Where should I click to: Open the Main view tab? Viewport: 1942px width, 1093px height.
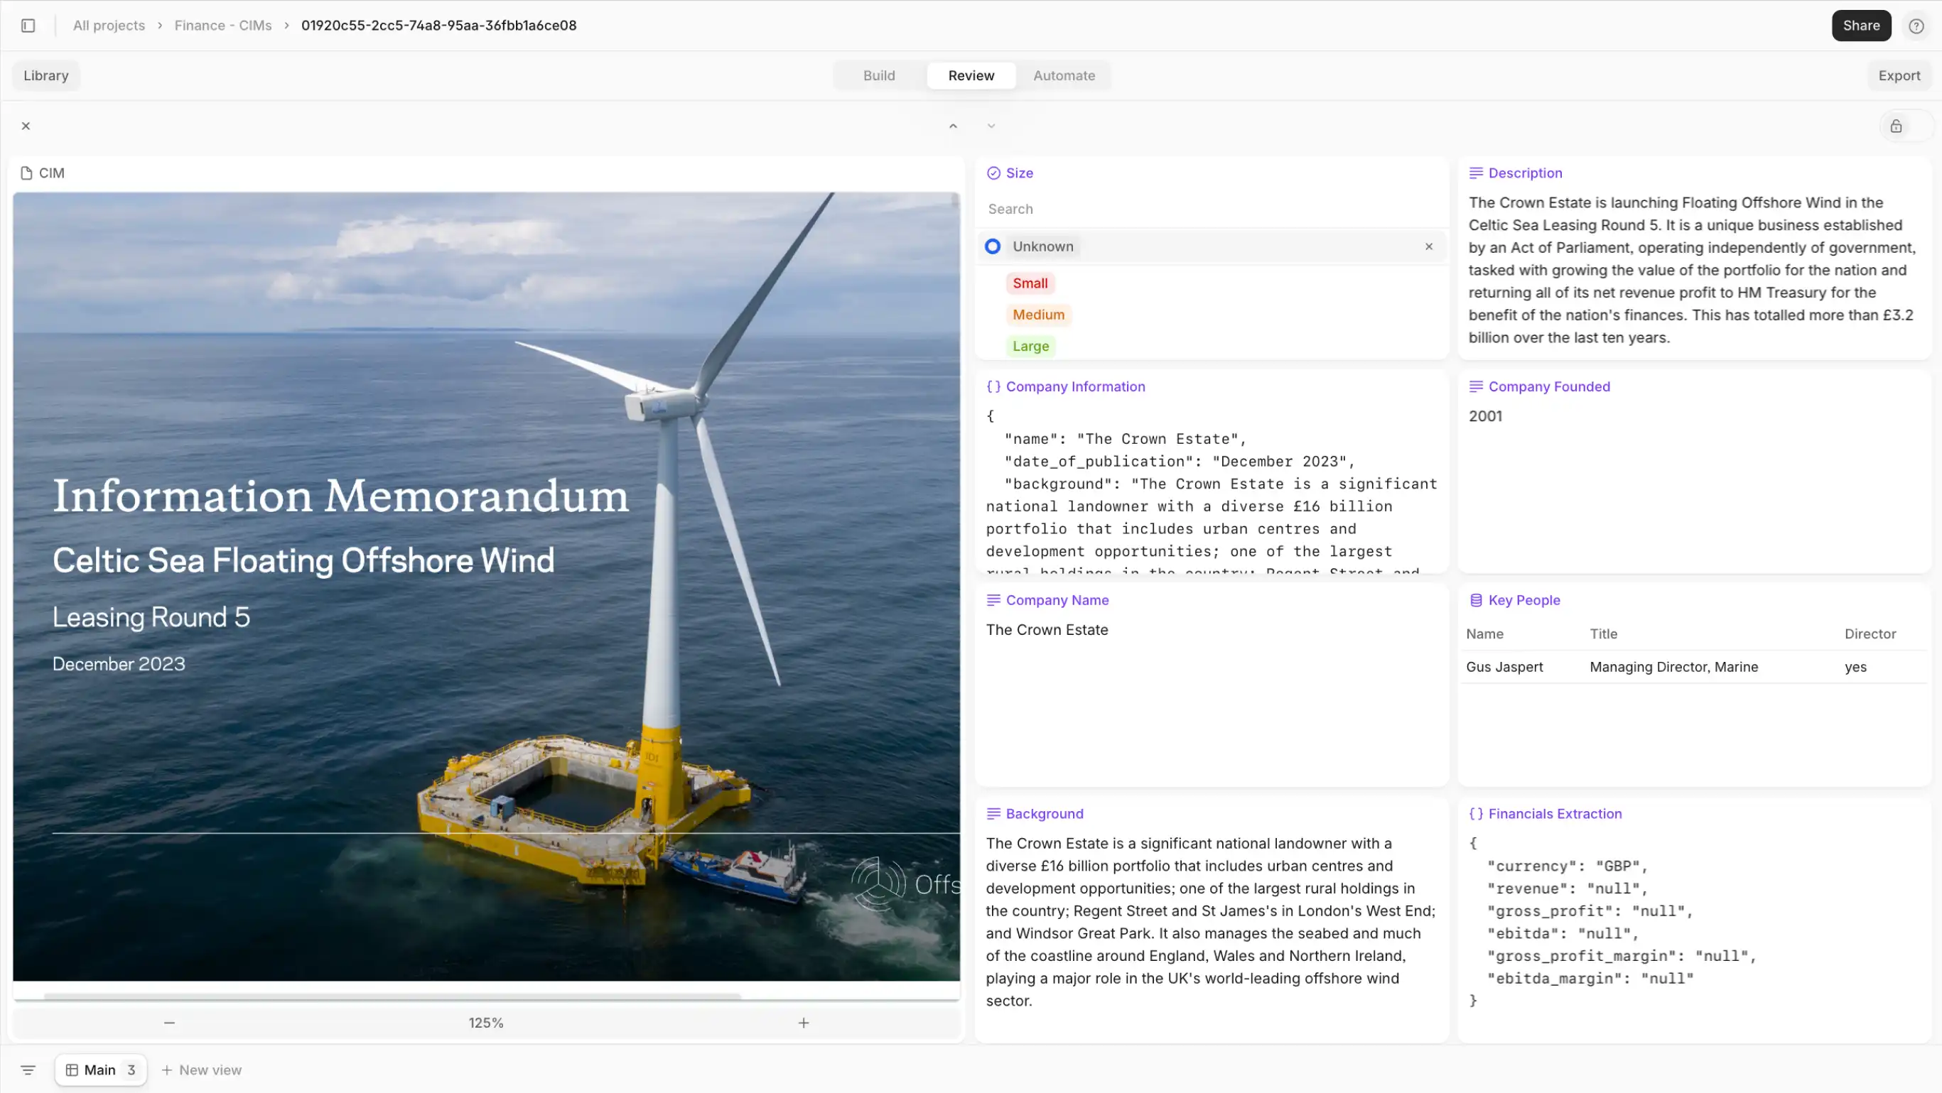tap(100, 1070)
